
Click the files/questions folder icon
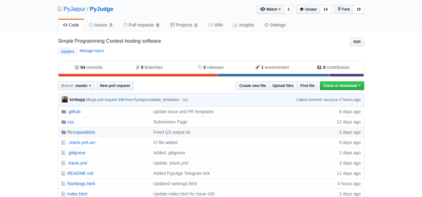[x=64, y=132]
